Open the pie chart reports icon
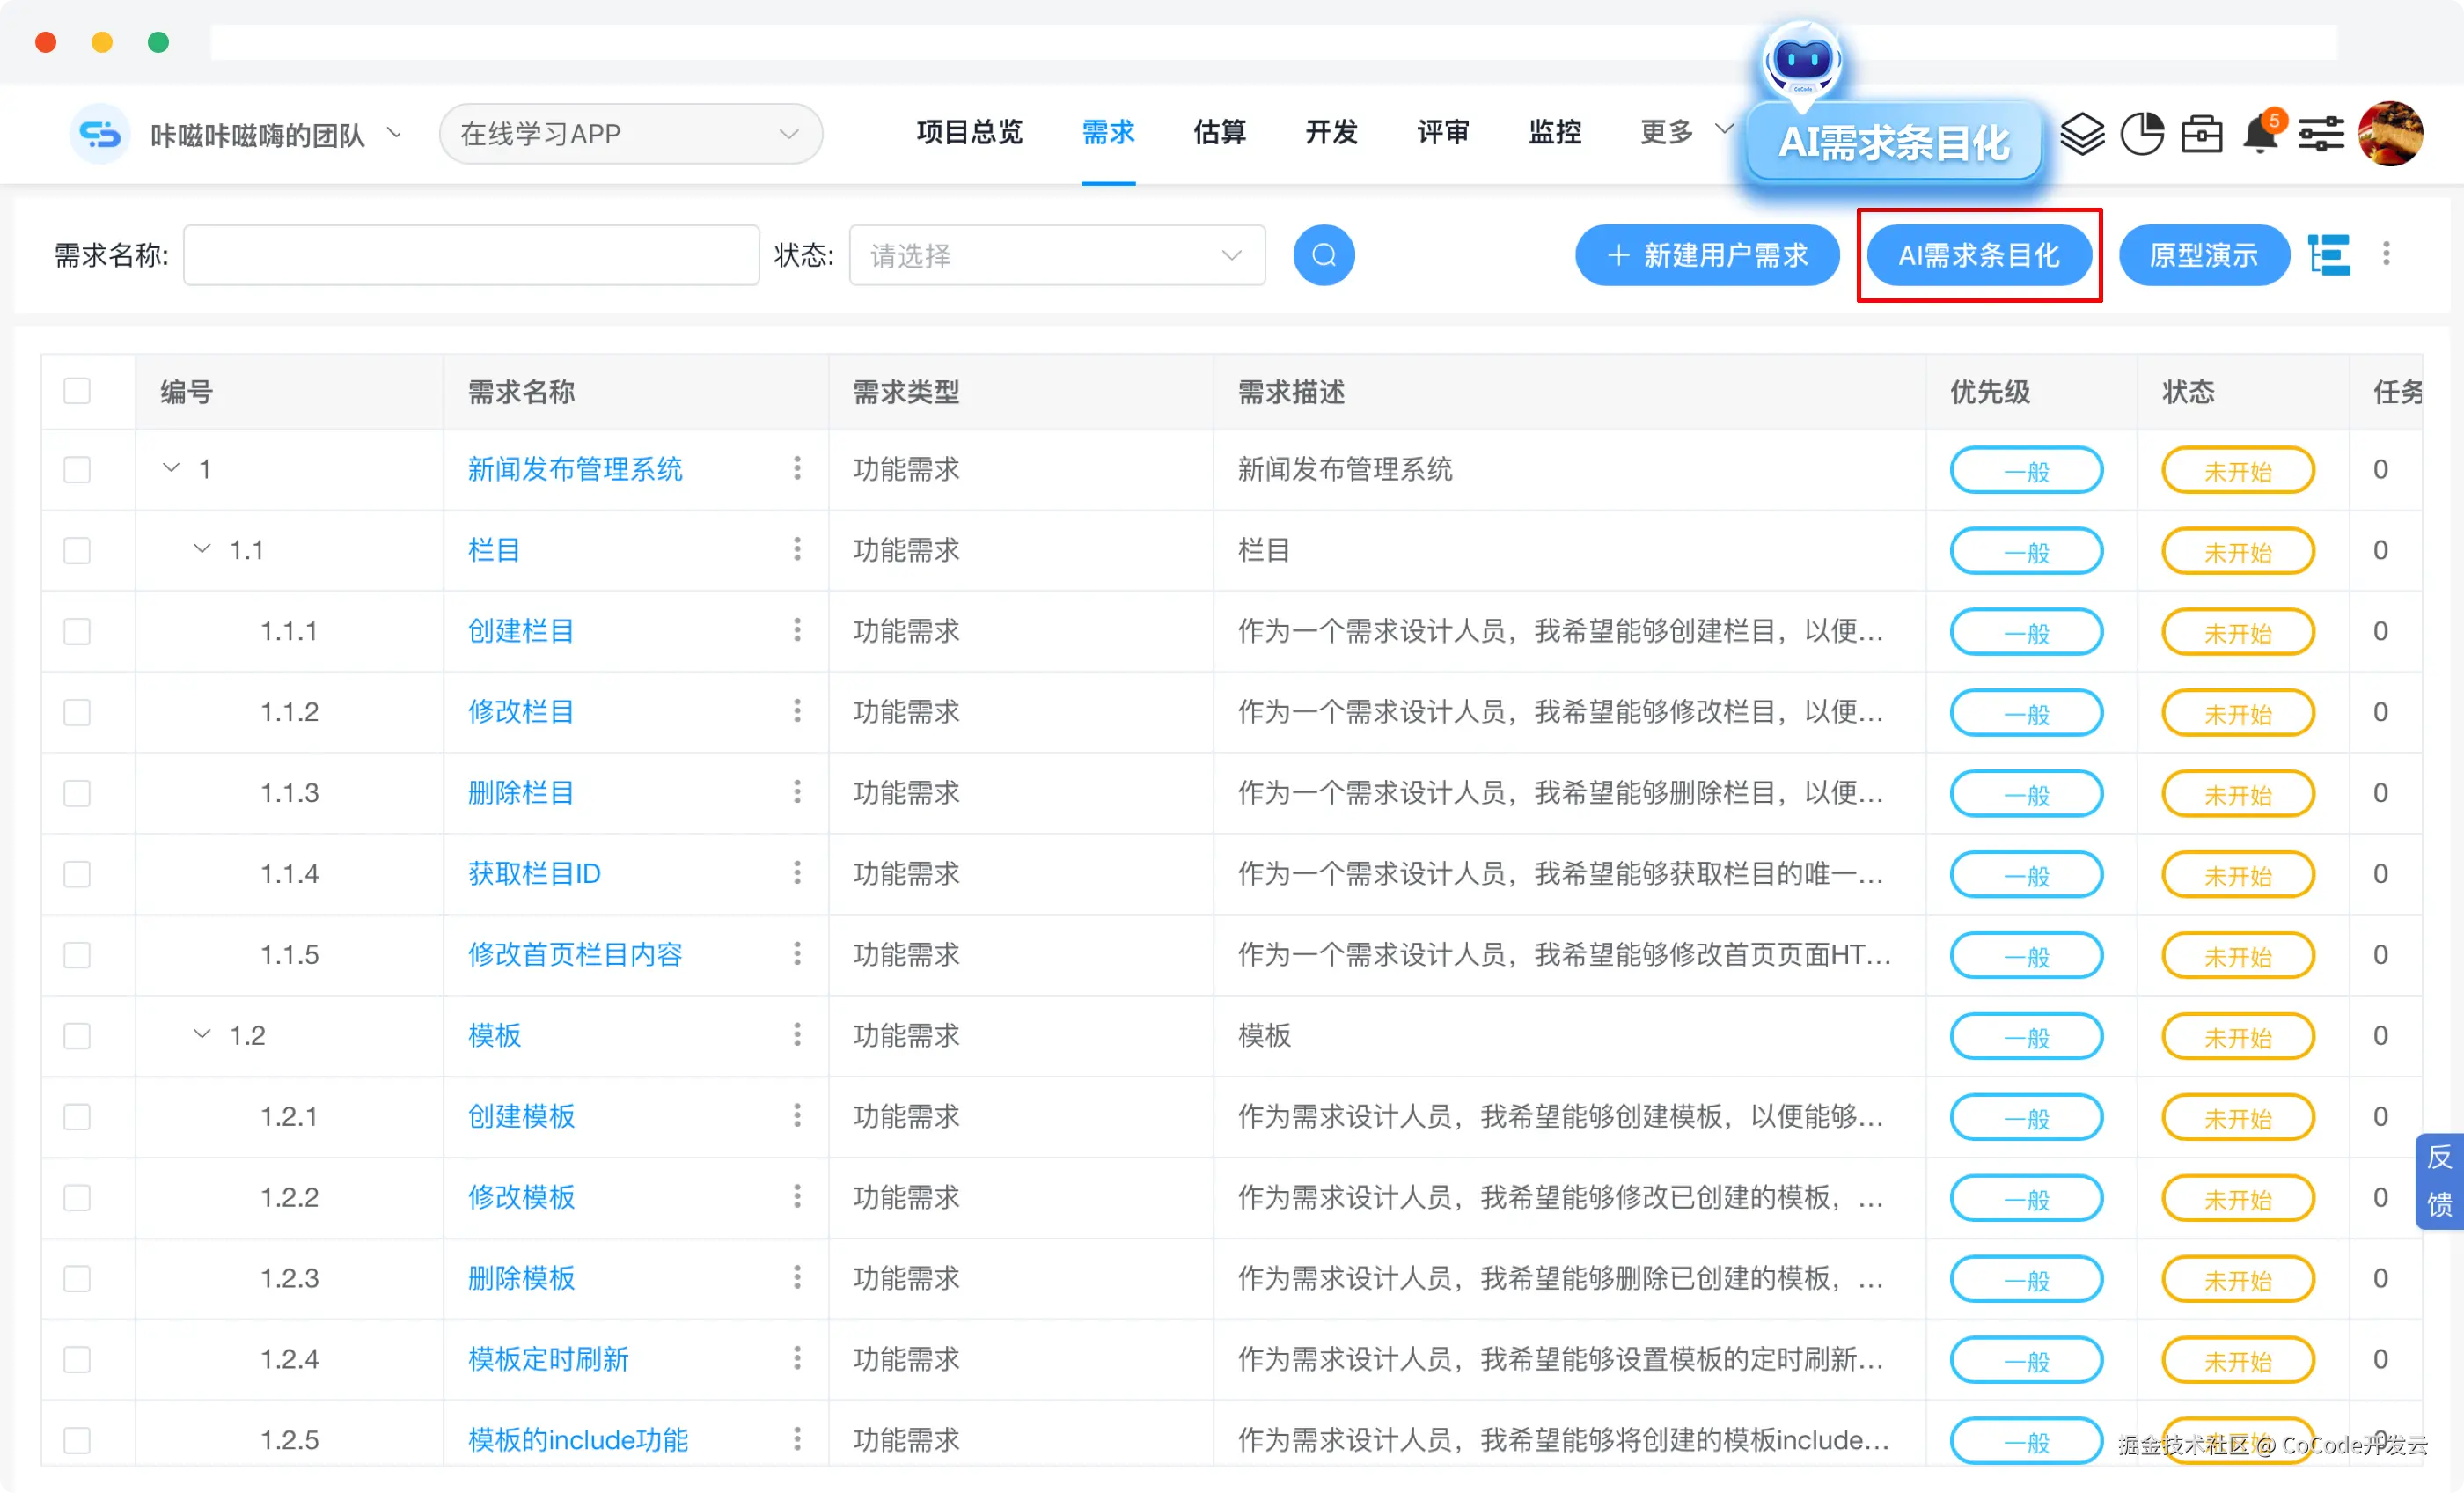Image resolution: width=2464 pixels, height=1493 pixels. pyautogui.click(x=2142, y=133)
